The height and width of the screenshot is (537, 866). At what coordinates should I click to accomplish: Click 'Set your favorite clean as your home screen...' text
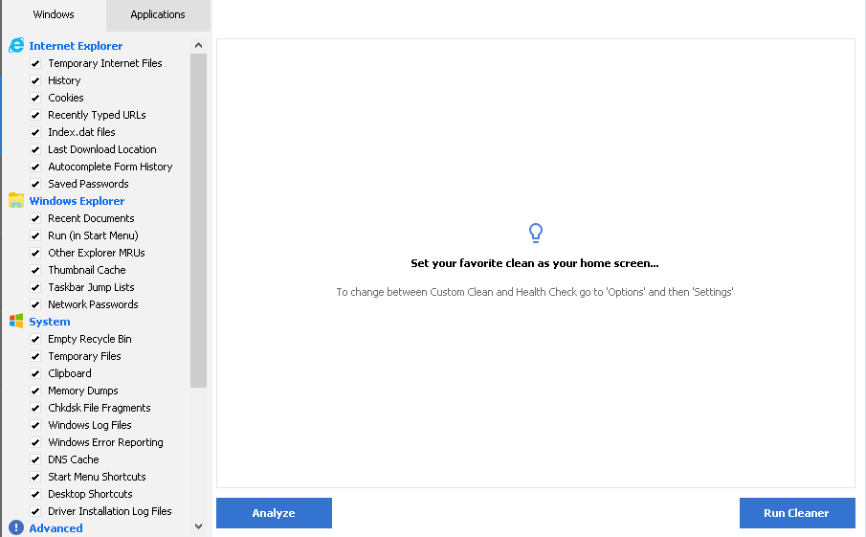click(x=535, y=263)
